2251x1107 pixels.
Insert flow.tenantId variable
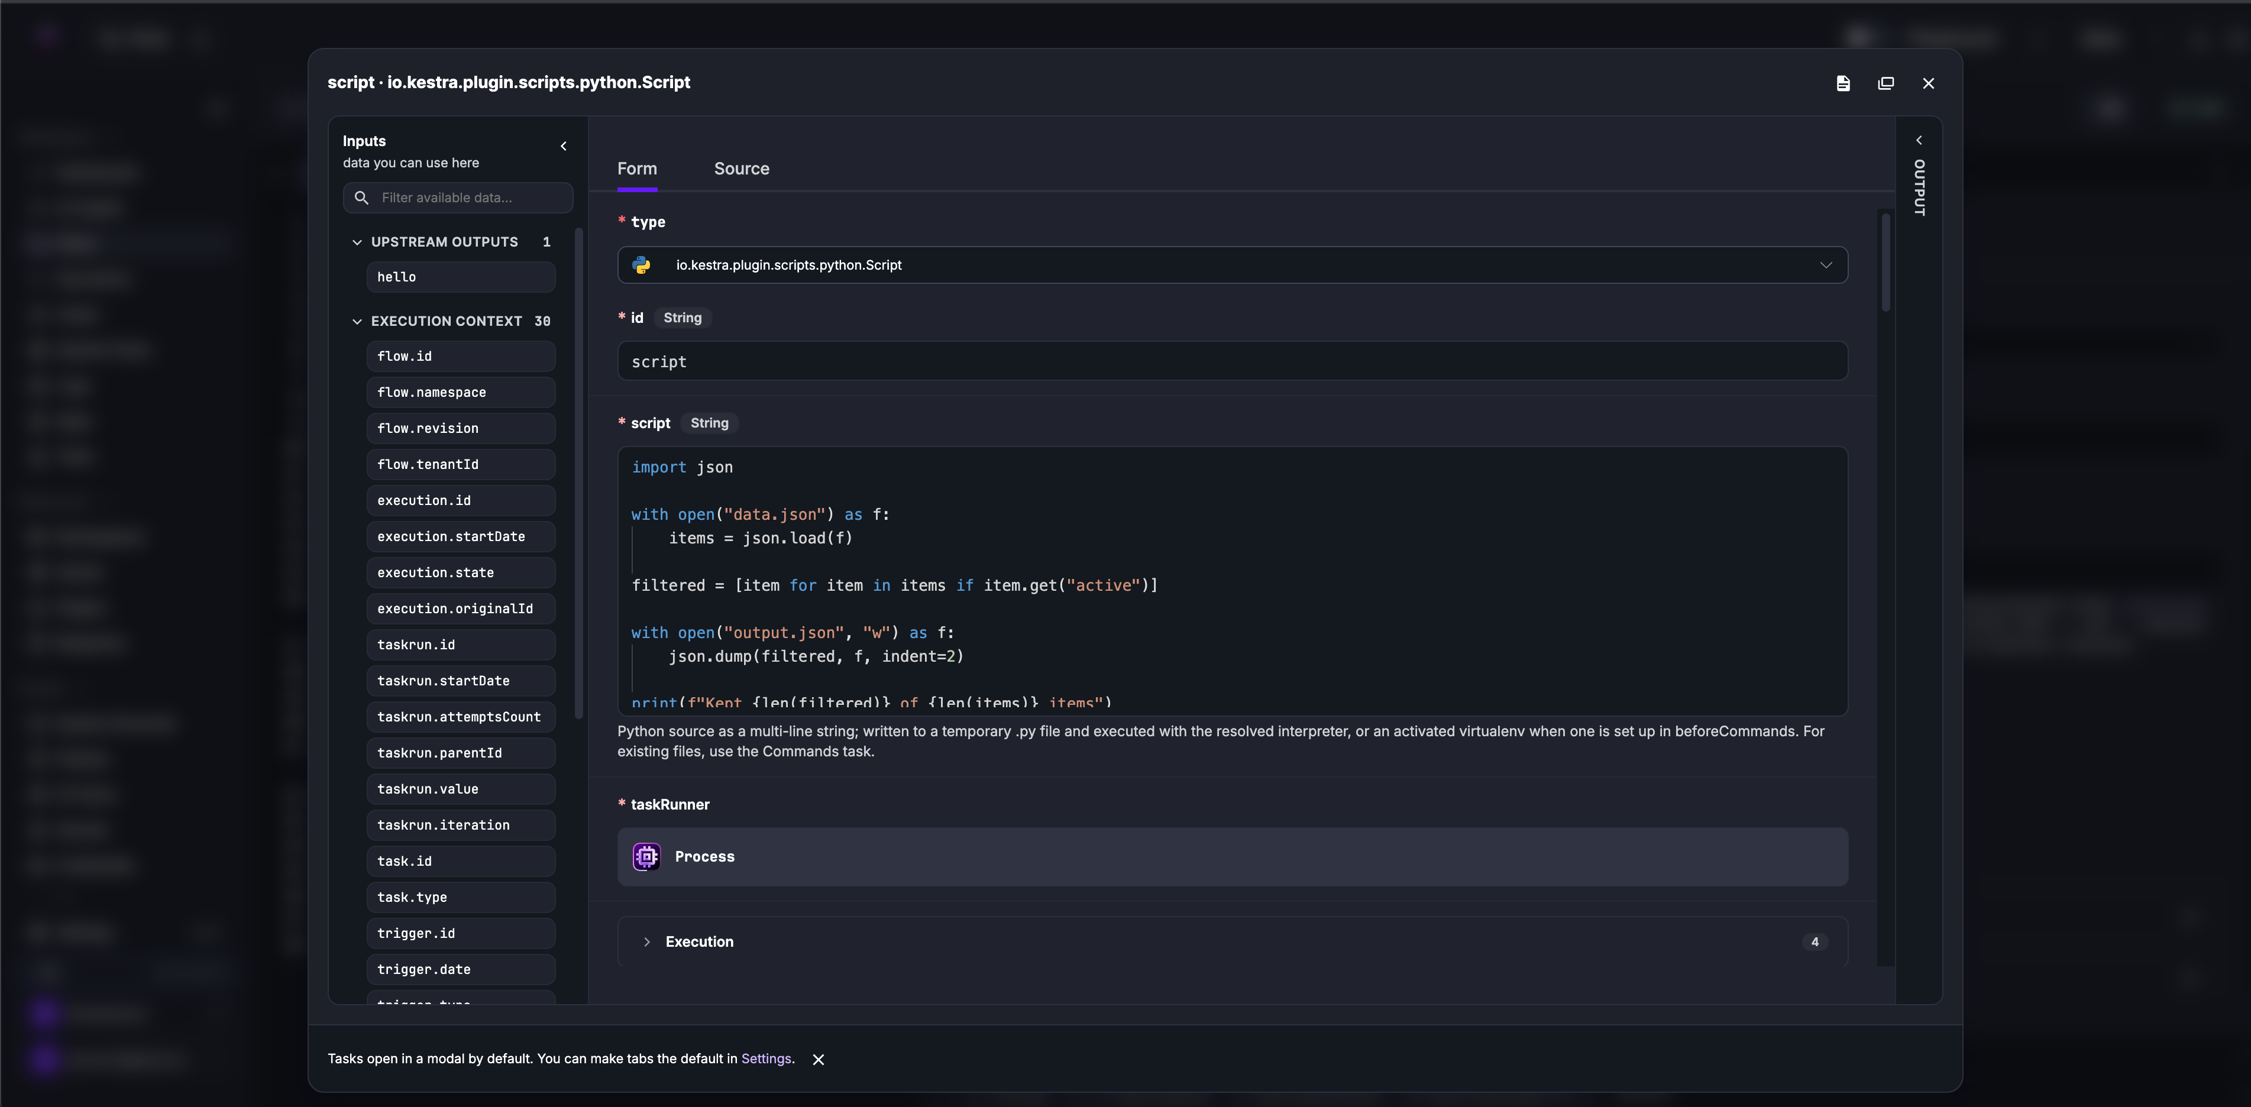461,464
